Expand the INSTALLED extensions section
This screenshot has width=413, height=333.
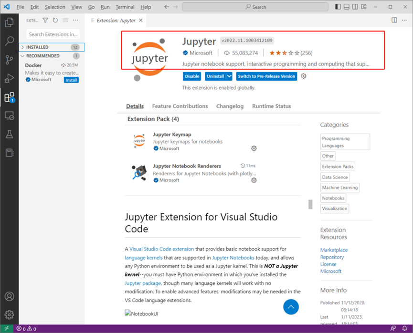point(52,47)
